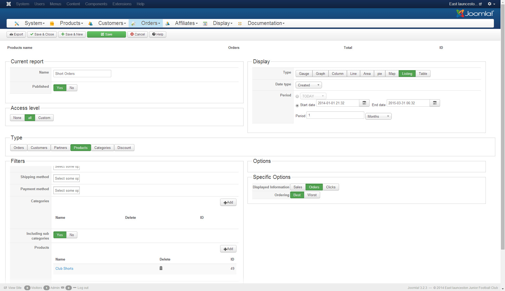
Task: Open the Shipping method select box
Action: tap(67, 178)
